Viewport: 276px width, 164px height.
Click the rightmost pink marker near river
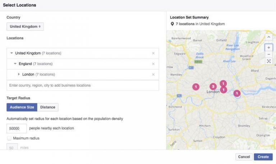(x=237, y=93)
